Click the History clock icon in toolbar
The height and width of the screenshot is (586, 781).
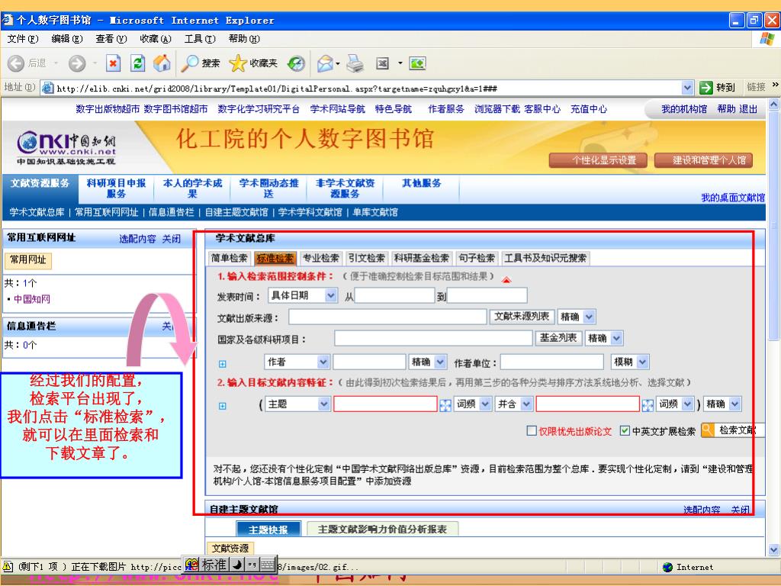click(x=297, y=63)
